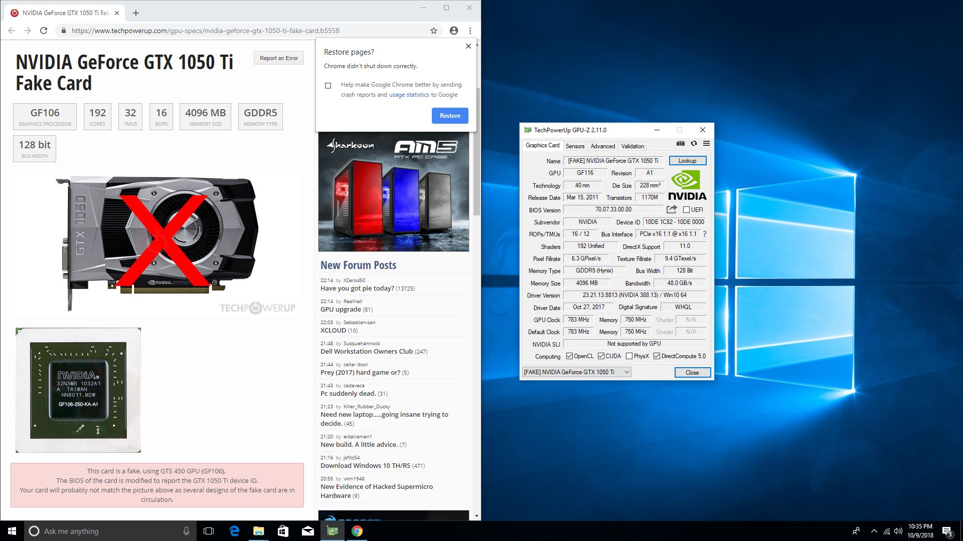
Task: Switch to the Validation tab
Action: coord(632,146)
